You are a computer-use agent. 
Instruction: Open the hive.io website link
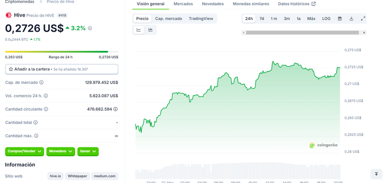coord(55,176)
